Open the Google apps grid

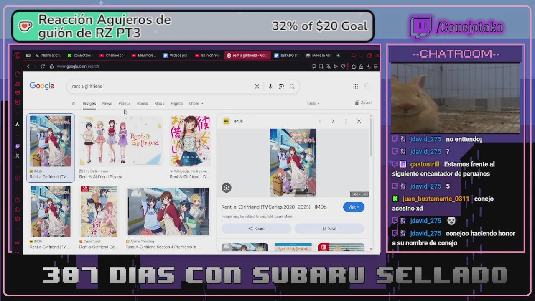click(x=355, y=86)
